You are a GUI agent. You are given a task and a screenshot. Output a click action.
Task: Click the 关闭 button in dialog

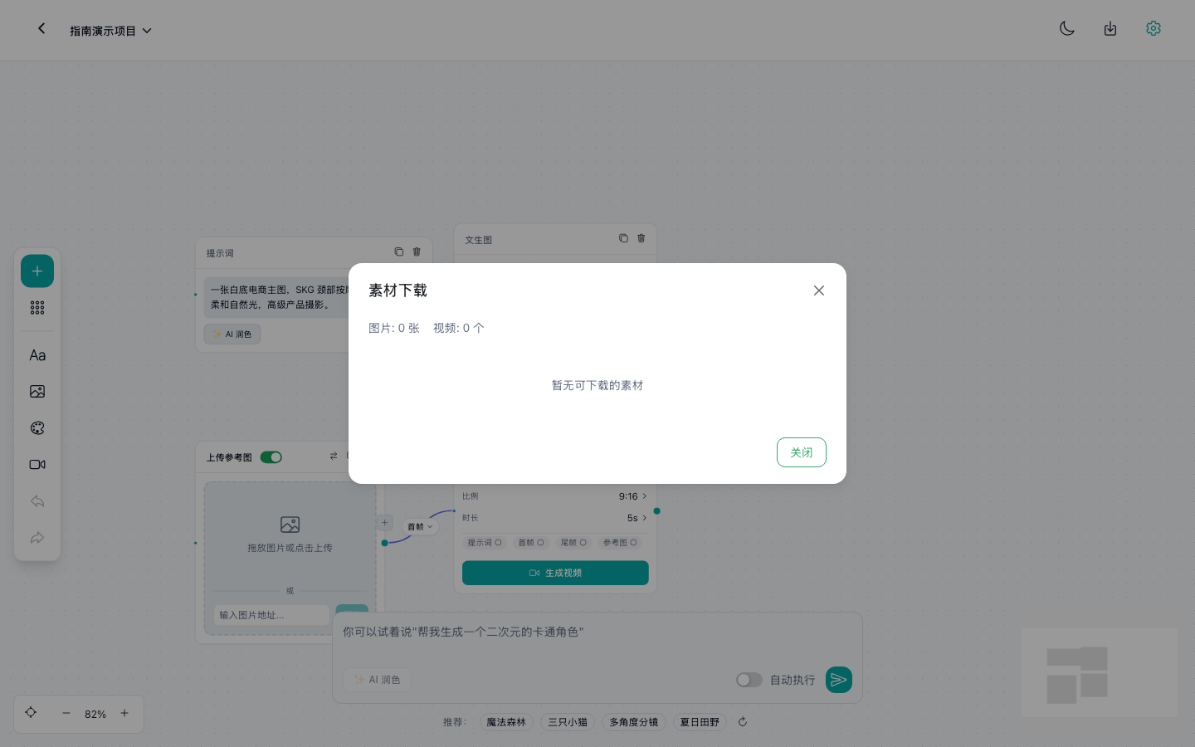[802, 452]
